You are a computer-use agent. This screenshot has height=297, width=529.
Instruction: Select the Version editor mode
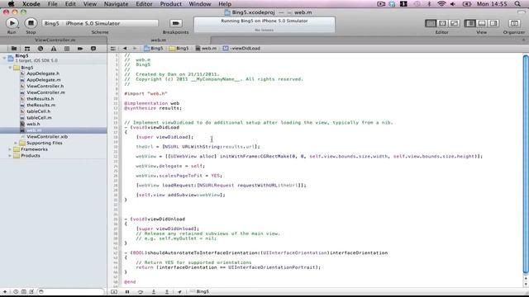[x=454, y=23]
